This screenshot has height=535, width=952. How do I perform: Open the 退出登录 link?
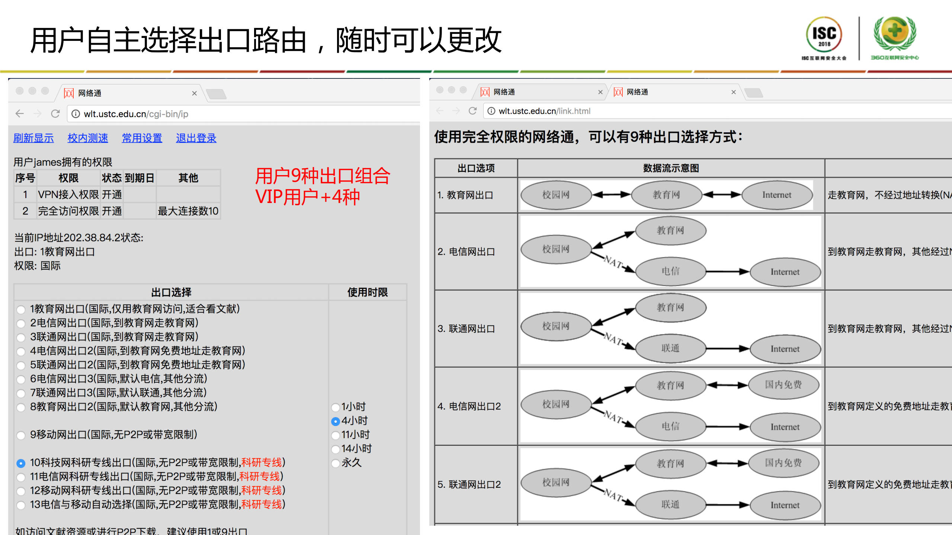[196, 138]
